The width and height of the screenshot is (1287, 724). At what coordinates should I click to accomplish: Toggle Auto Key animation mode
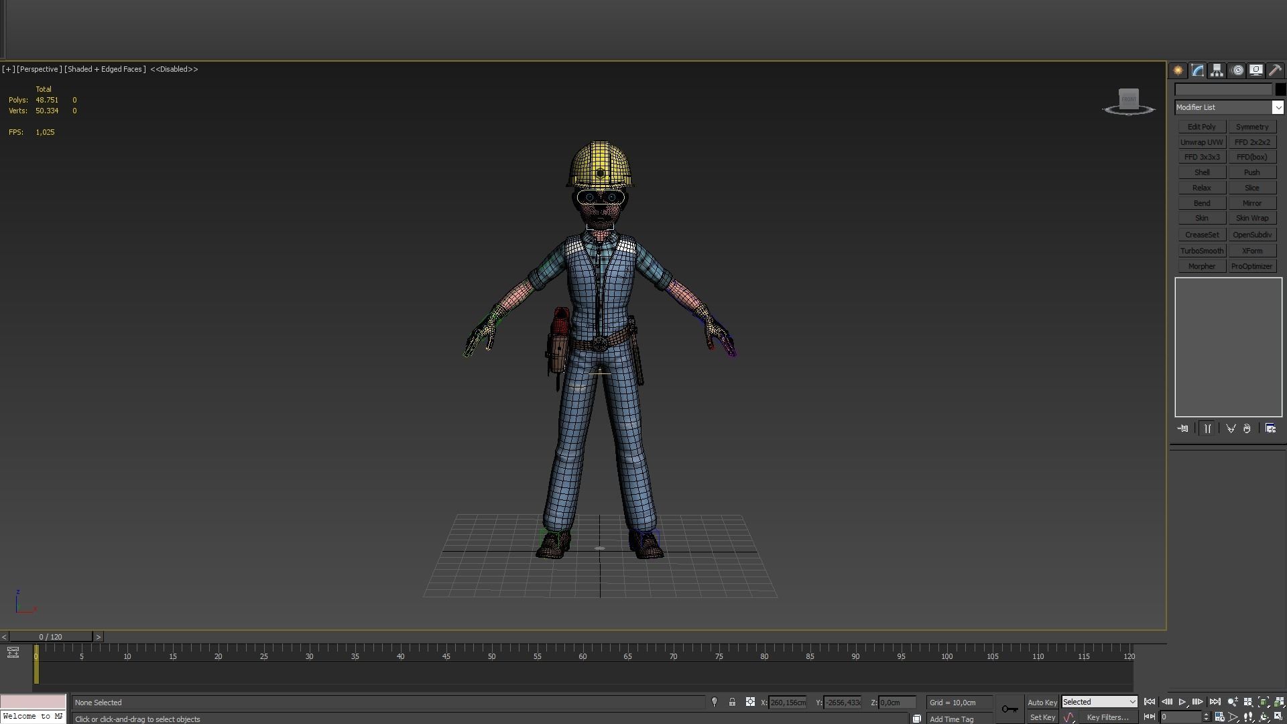click(1042, 703)
